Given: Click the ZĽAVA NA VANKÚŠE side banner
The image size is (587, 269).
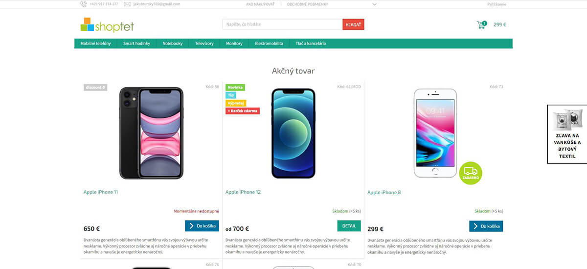Looking at the screenshot, I should click(567, 134).
